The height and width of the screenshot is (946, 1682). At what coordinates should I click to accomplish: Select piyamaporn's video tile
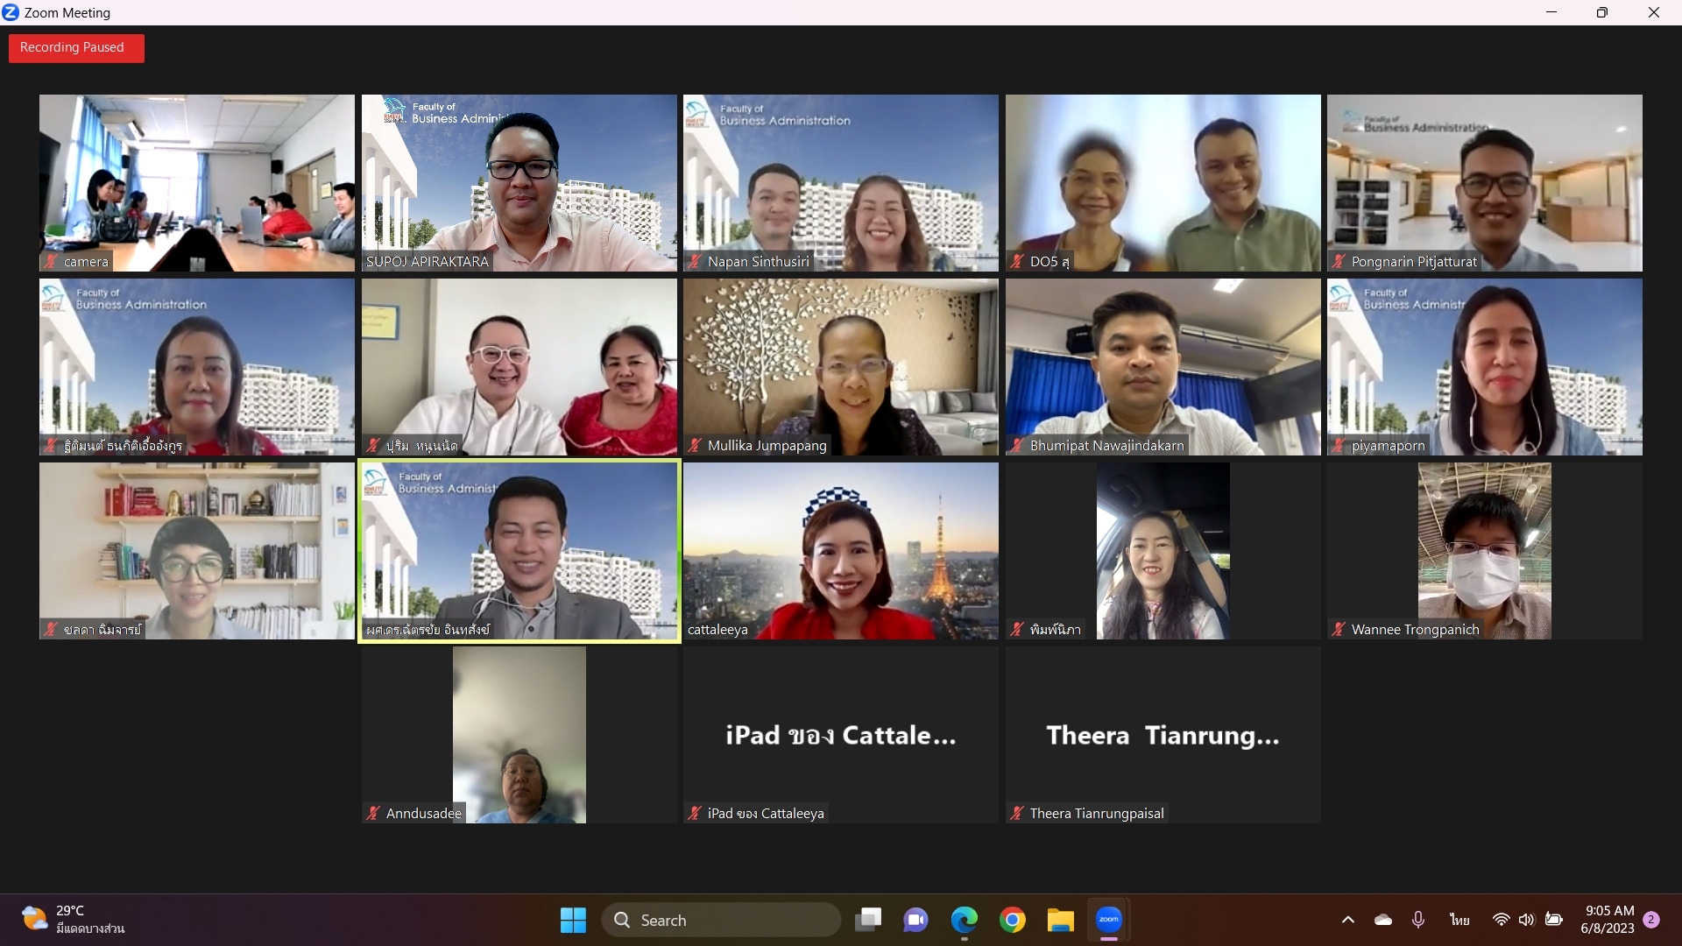point(1485,367)
